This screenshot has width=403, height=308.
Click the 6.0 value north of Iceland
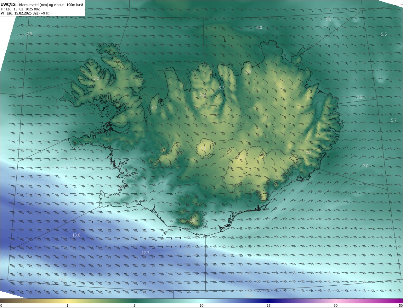(259, 28)
